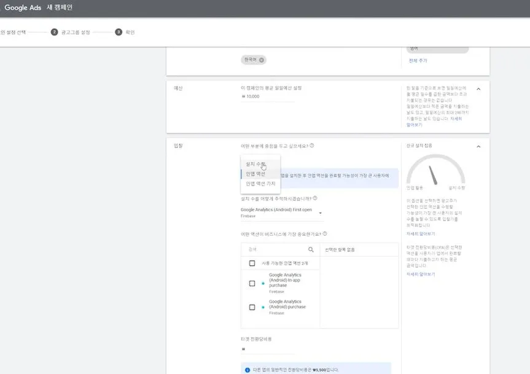
Task: Click the 타겟 전환당비용 label
Action: pyautogui.click(x=256, y=339)
